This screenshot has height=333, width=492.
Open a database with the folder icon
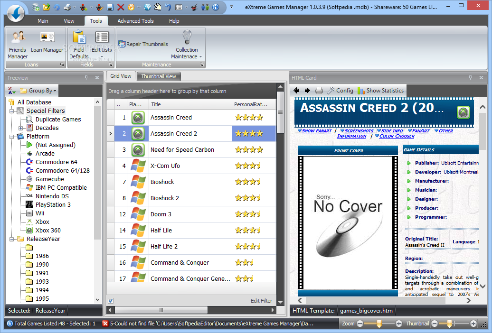(x=47, y=7)
